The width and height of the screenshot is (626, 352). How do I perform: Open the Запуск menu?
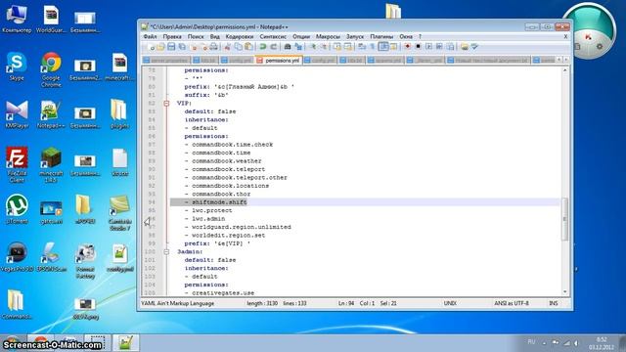[355, 36]
